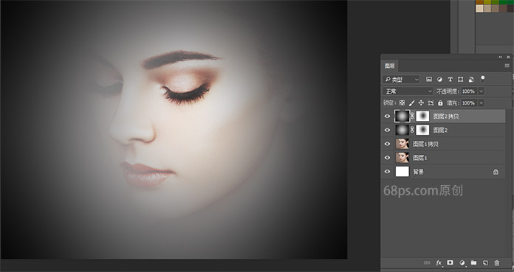Select layer name 图层2
This screenshot has width=514, height=272.
pyautogui.click(x=440, y=130)
